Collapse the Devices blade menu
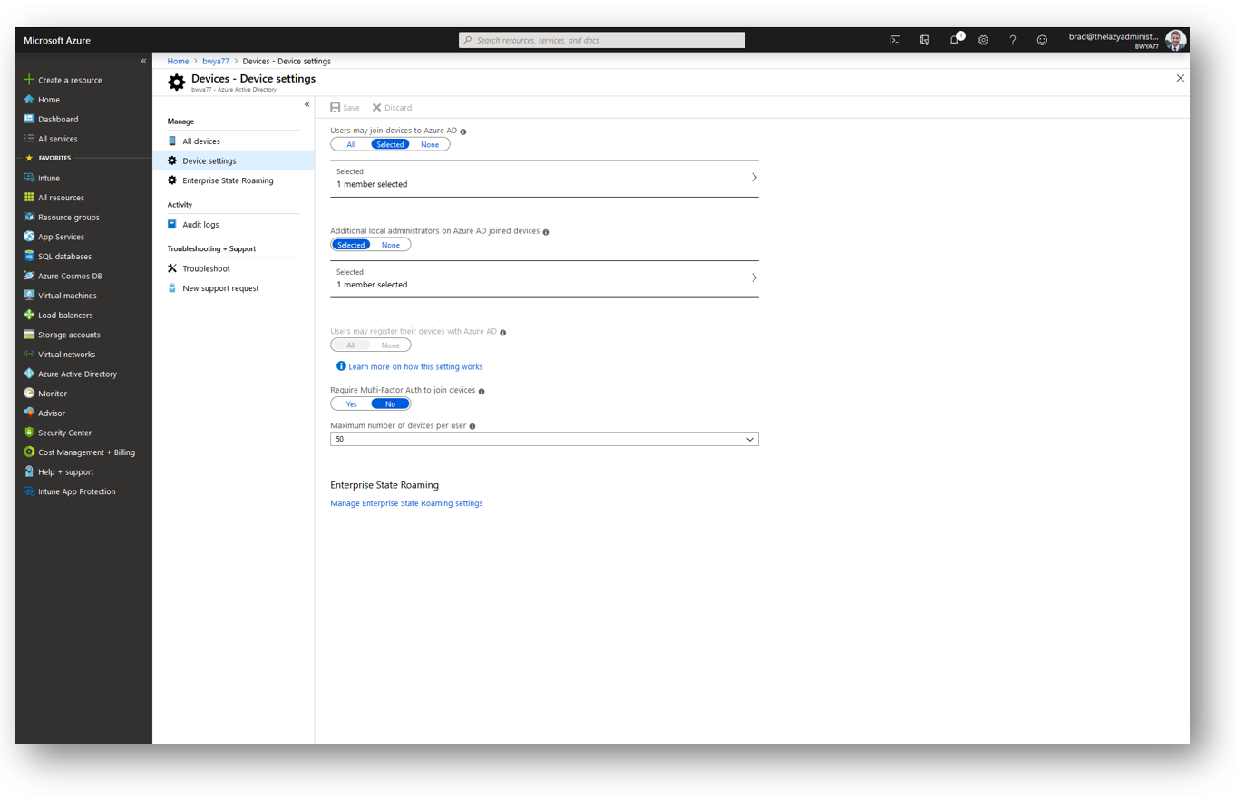This screenshot has height=797, width=1236. click(x=307, y=104)
